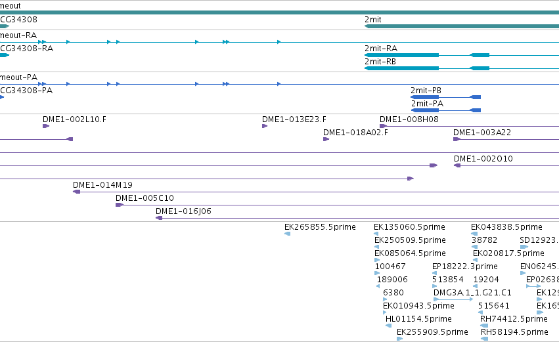This screenshot has width=559, height=342.
Task: Click the RH74412.5prime EST label
Action: [514, 319]
